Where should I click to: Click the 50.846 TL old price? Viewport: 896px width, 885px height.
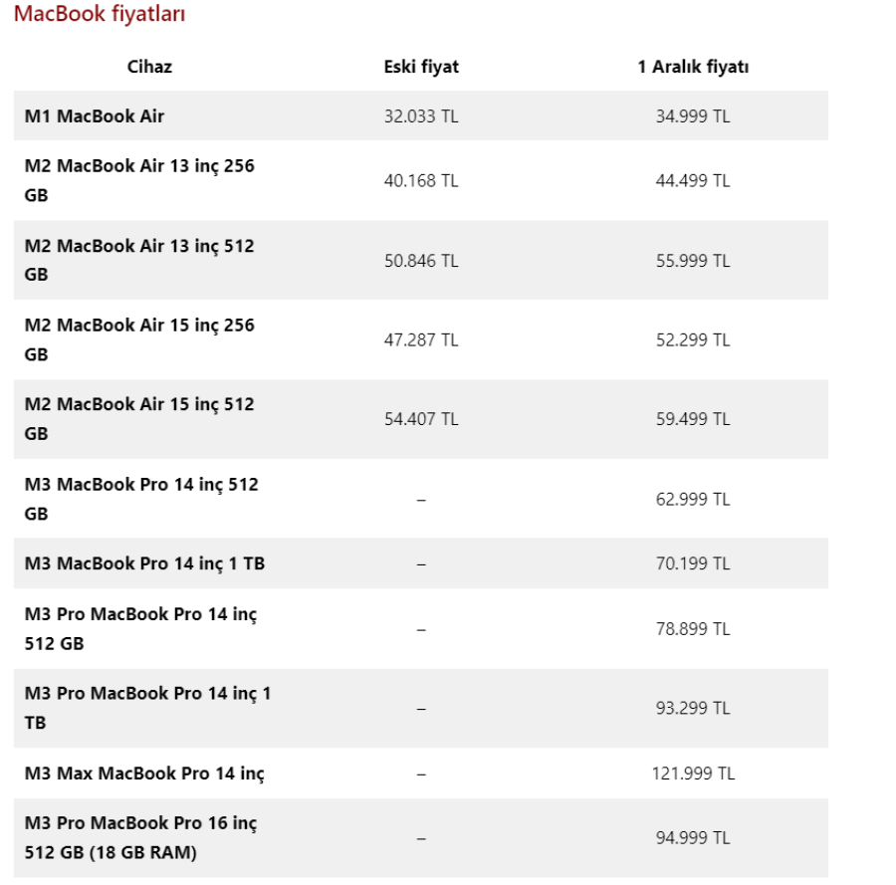tap(421, 260)
